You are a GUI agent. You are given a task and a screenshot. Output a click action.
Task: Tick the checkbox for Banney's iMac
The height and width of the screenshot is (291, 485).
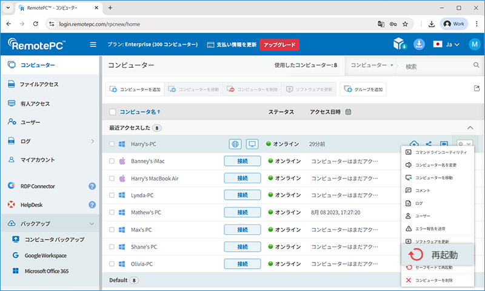pyautogui.click(x=112, y=161)
